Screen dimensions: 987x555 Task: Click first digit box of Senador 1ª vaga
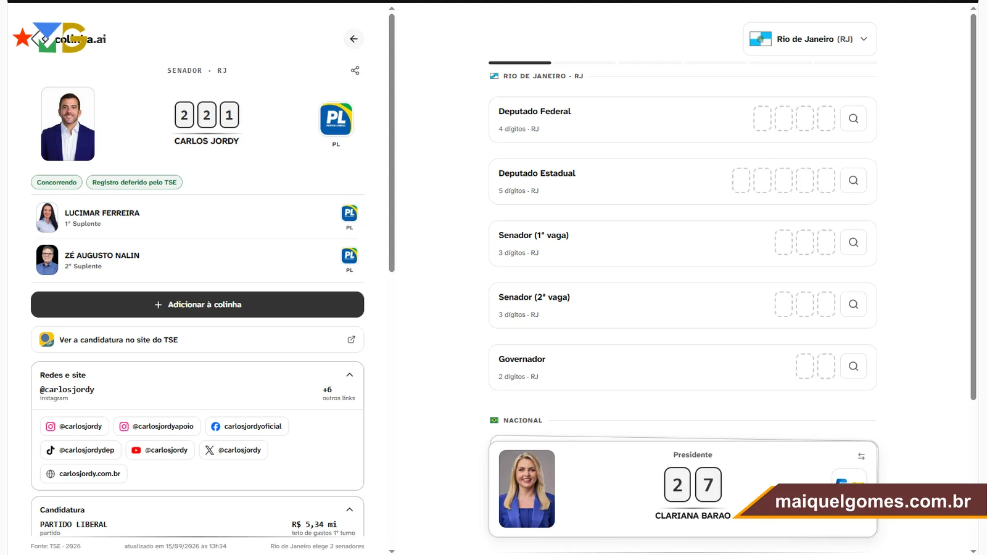[783, 242]
